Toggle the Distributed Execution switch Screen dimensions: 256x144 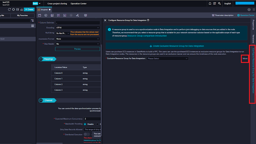87,134
